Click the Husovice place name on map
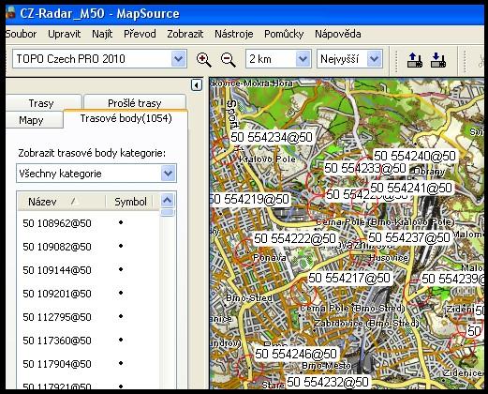Viewport: 488px width, 394px height. click(x=389, y=258)
